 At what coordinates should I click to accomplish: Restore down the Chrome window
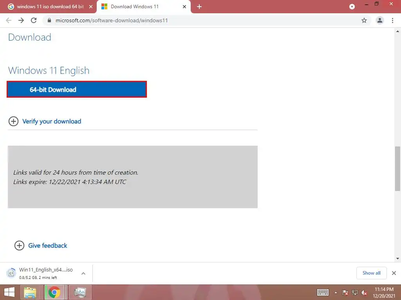377,4
